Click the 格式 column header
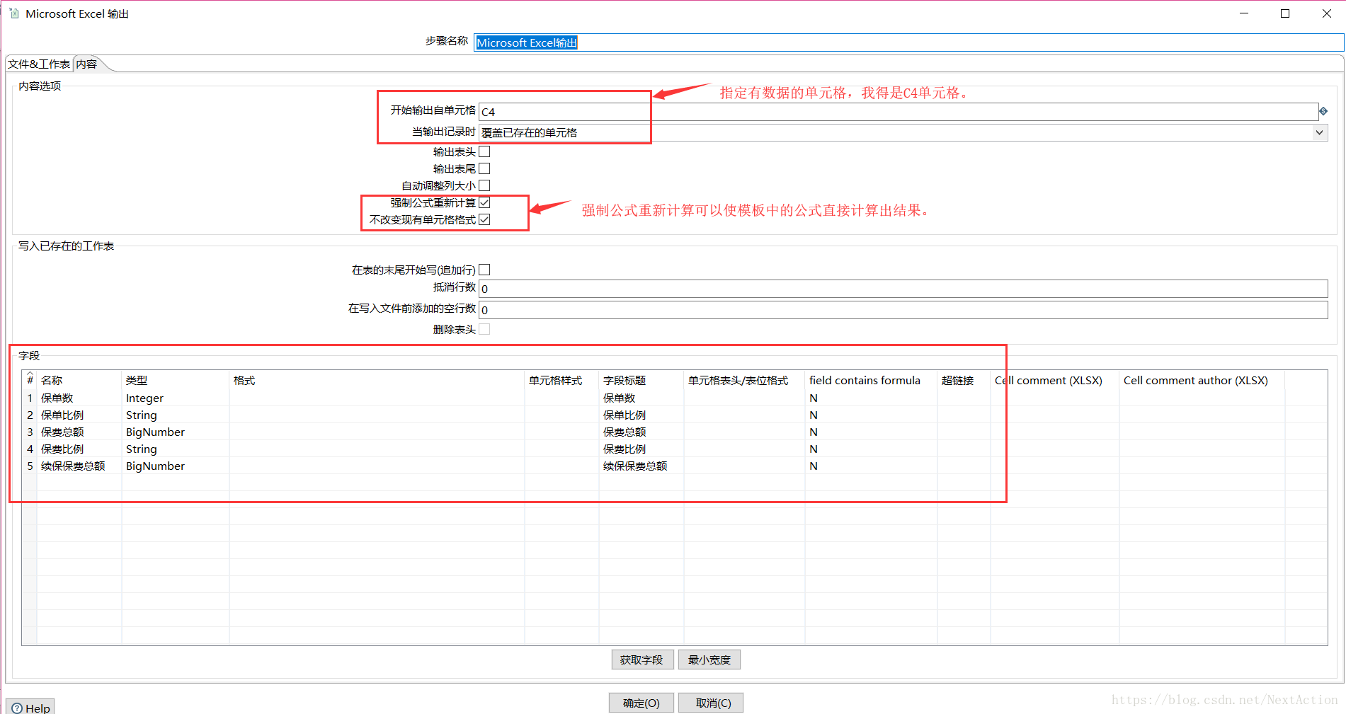 pos(377,380)
